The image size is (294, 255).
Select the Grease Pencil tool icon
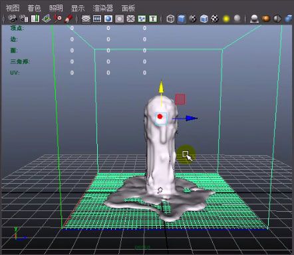(69, 19)
